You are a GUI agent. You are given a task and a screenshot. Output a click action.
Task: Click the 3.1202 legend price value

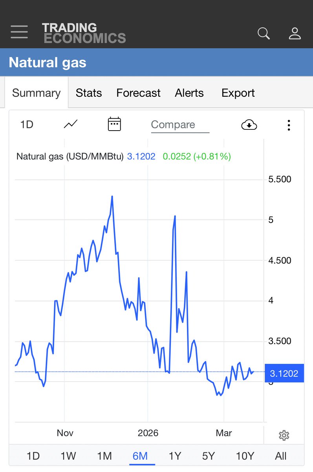pos(141,157)
